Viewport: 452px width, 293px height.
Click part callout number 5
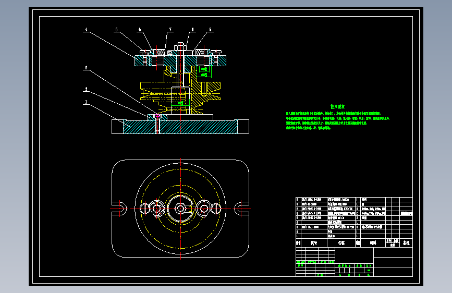click(x=116, y=29)
